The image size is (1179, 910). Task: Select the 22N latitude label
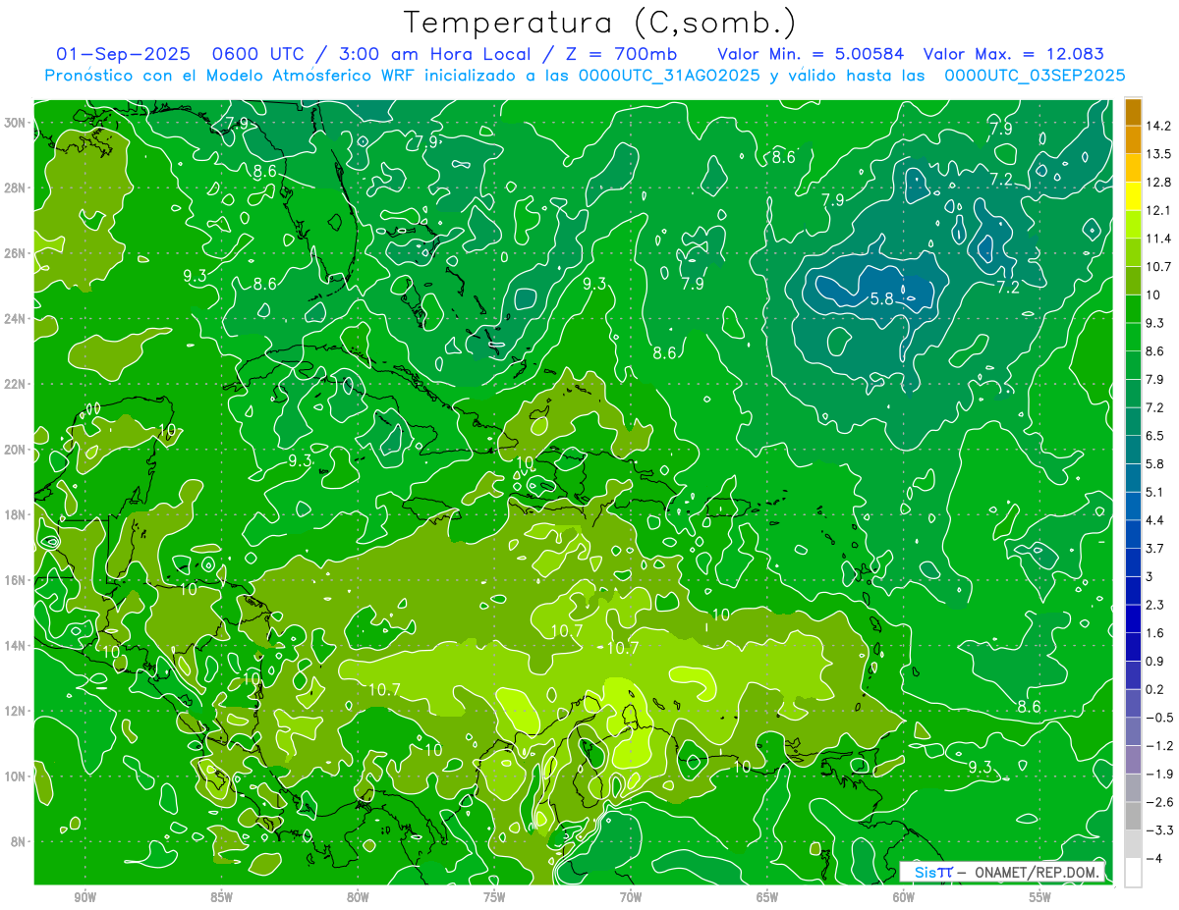[x=16, y=384]
